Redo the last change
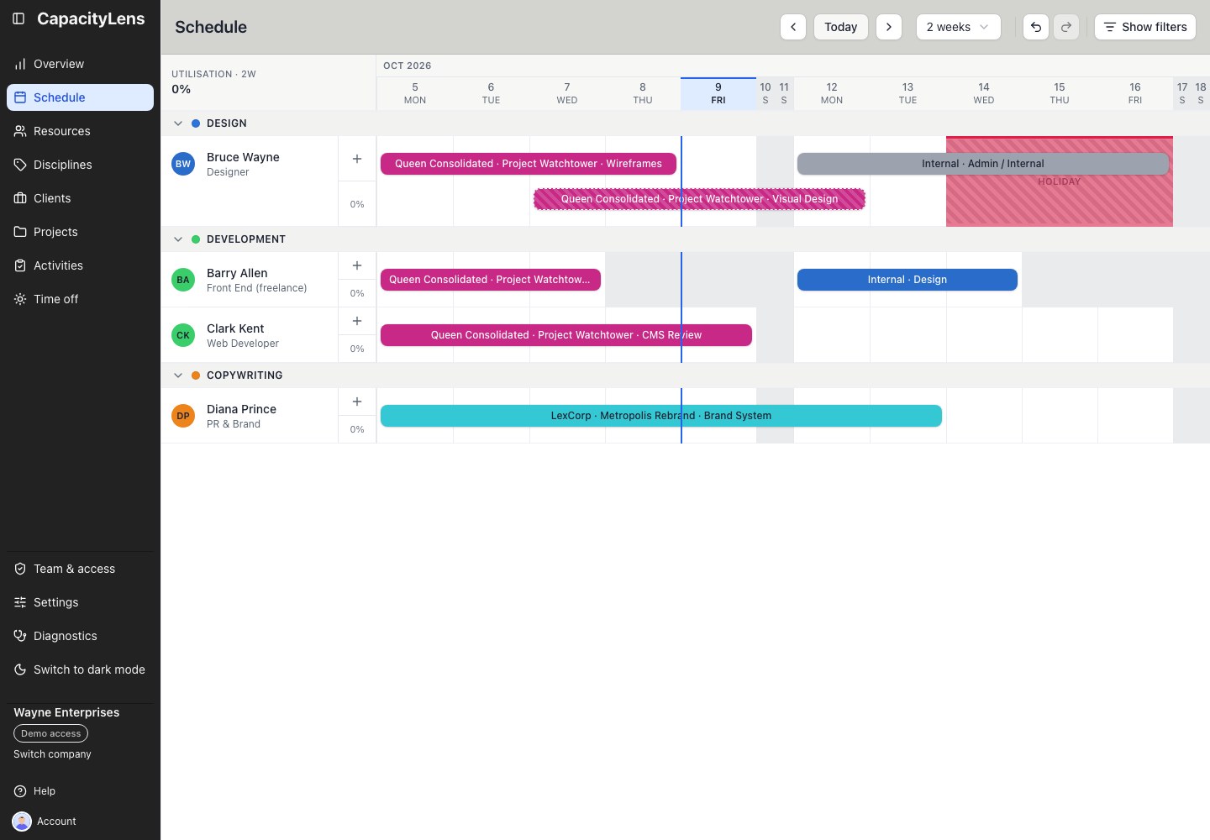The height and width of the screenshot is (840, 1210). coord(1066,27)
